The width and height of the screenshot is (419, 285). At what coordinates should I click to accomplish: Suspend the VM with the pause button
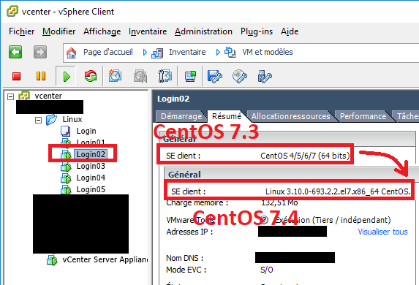pos(41,76)
